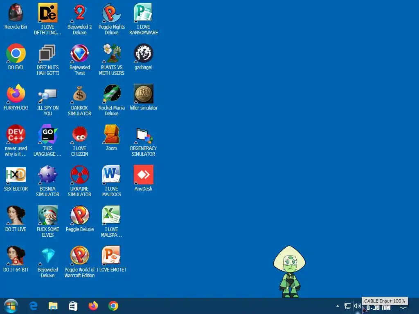This screenshot has width=419, height=314.
Task: Launch Firefox from the taskbar
Action: pyautogui.click(x=93, y=306)
